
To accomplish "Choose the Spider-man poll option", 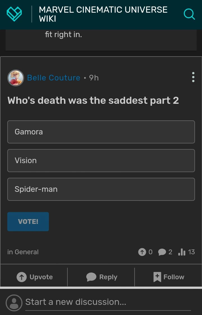I will (101, 189).
